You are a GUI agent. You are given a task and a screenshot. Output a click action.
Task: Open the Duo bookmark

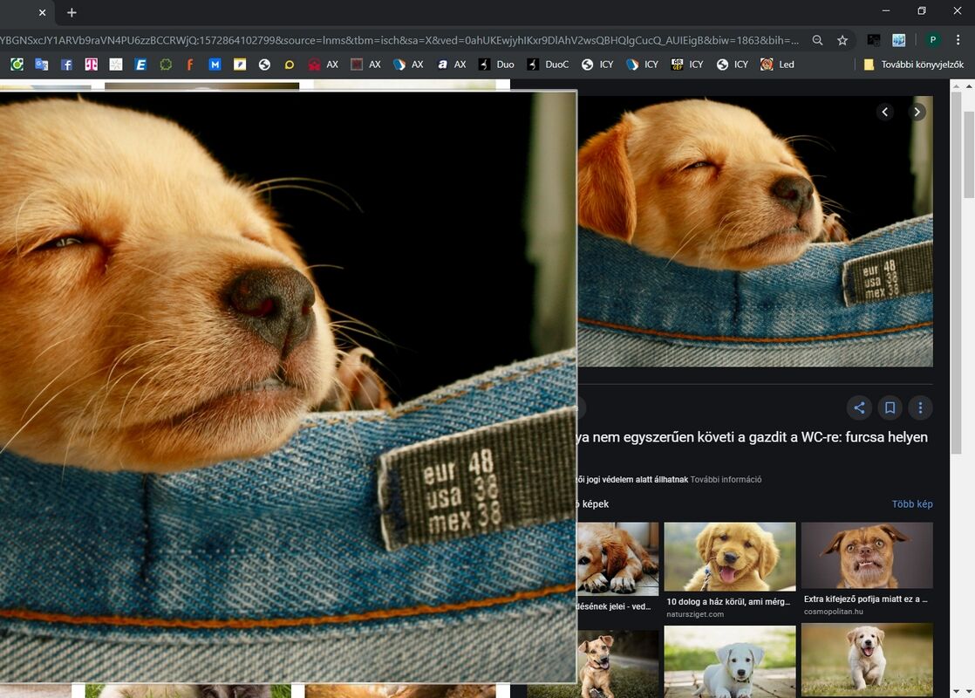pyautogui.click(x=496, y=64)
